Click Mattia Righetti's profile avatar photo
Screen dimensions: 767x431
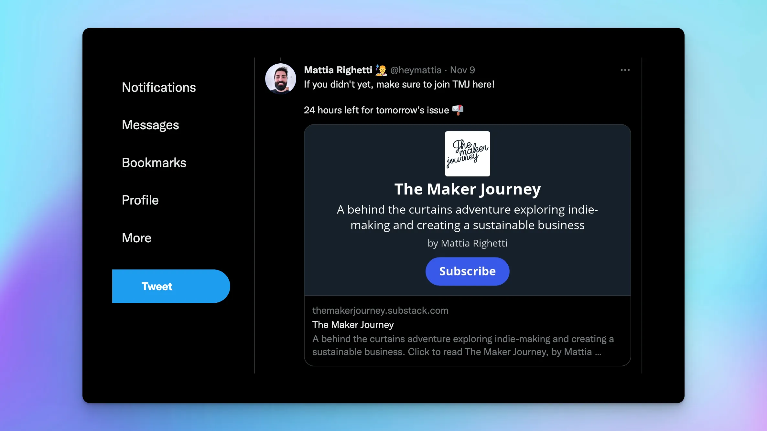pos(280,79)
